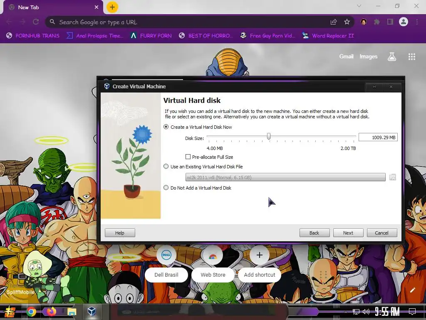
Task: Click the share page icon
Action: pyautogui.click(x=334, y=22)
